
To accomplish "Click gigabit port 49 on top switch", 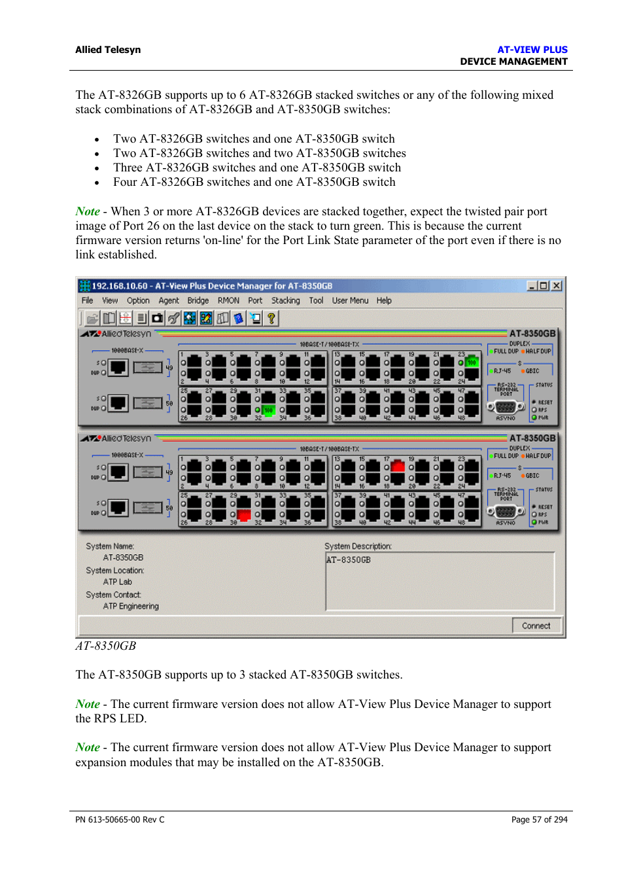I will pyautogui.click(x=118, y=367).
